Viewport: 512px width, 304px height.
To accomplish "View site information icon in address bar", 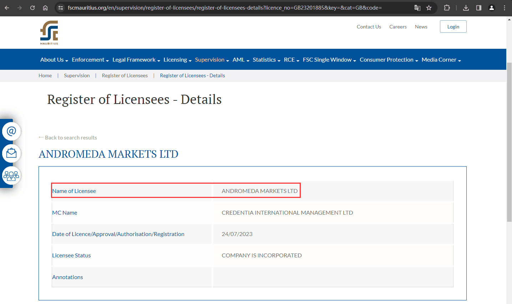I will click(61, 7).
